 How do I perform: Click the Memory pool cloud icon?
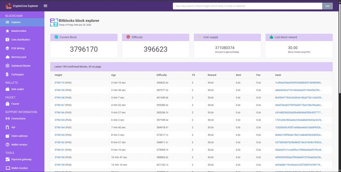8,57
